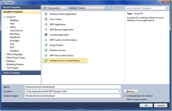Click the OK button

(146, 105)
